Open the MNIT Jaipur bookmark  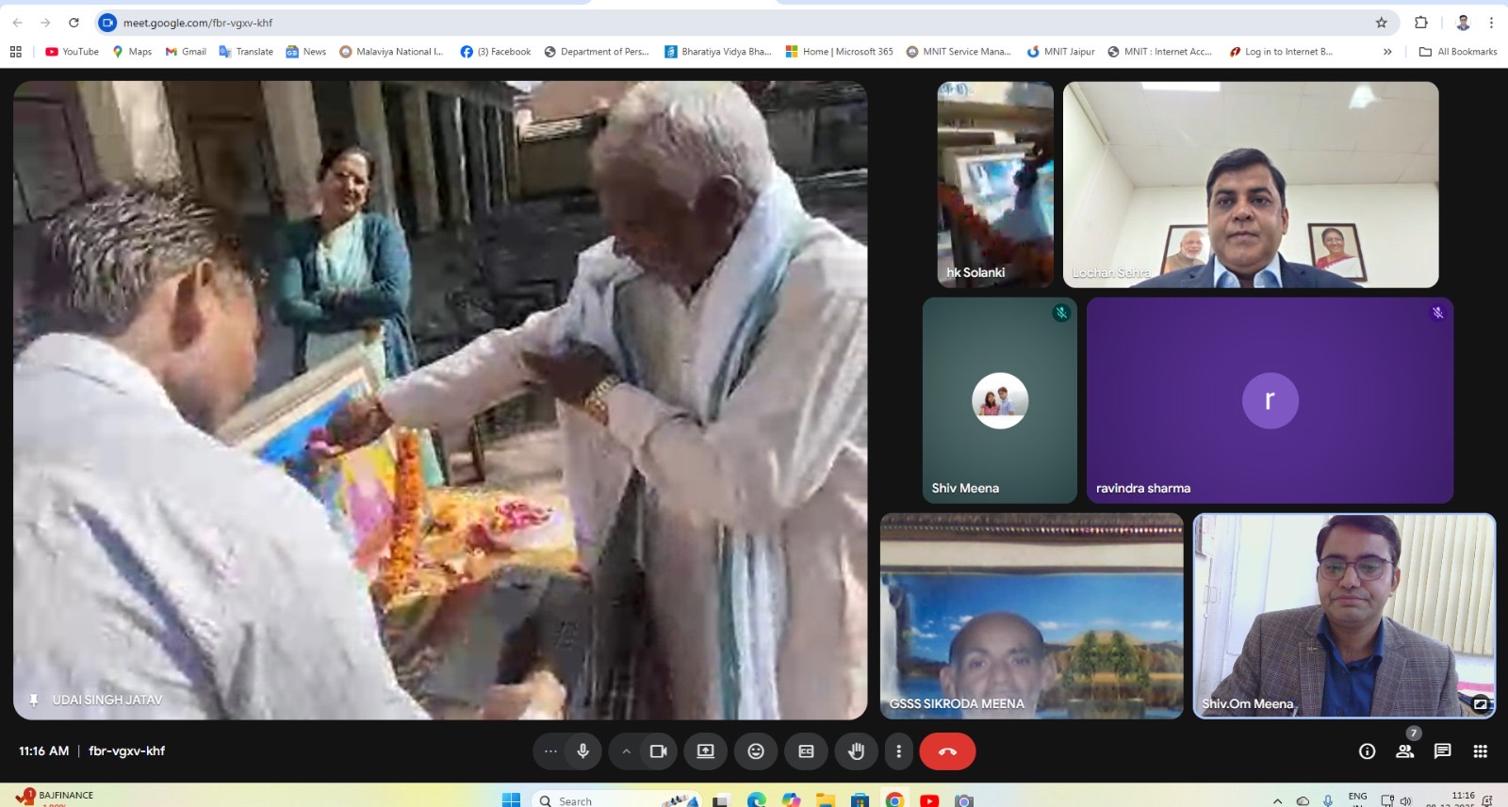point(1061,52)
